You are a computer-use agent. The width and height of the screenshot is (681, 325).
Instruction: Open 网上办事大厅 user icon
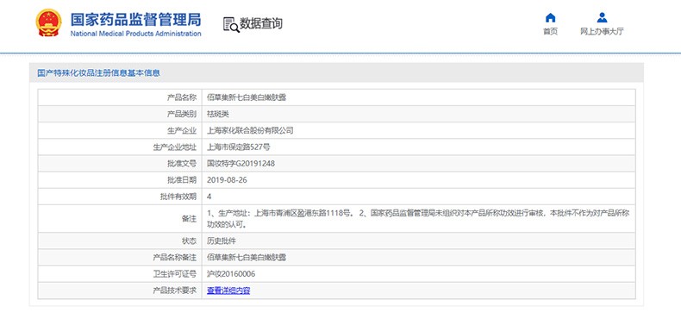coord(602,18)
